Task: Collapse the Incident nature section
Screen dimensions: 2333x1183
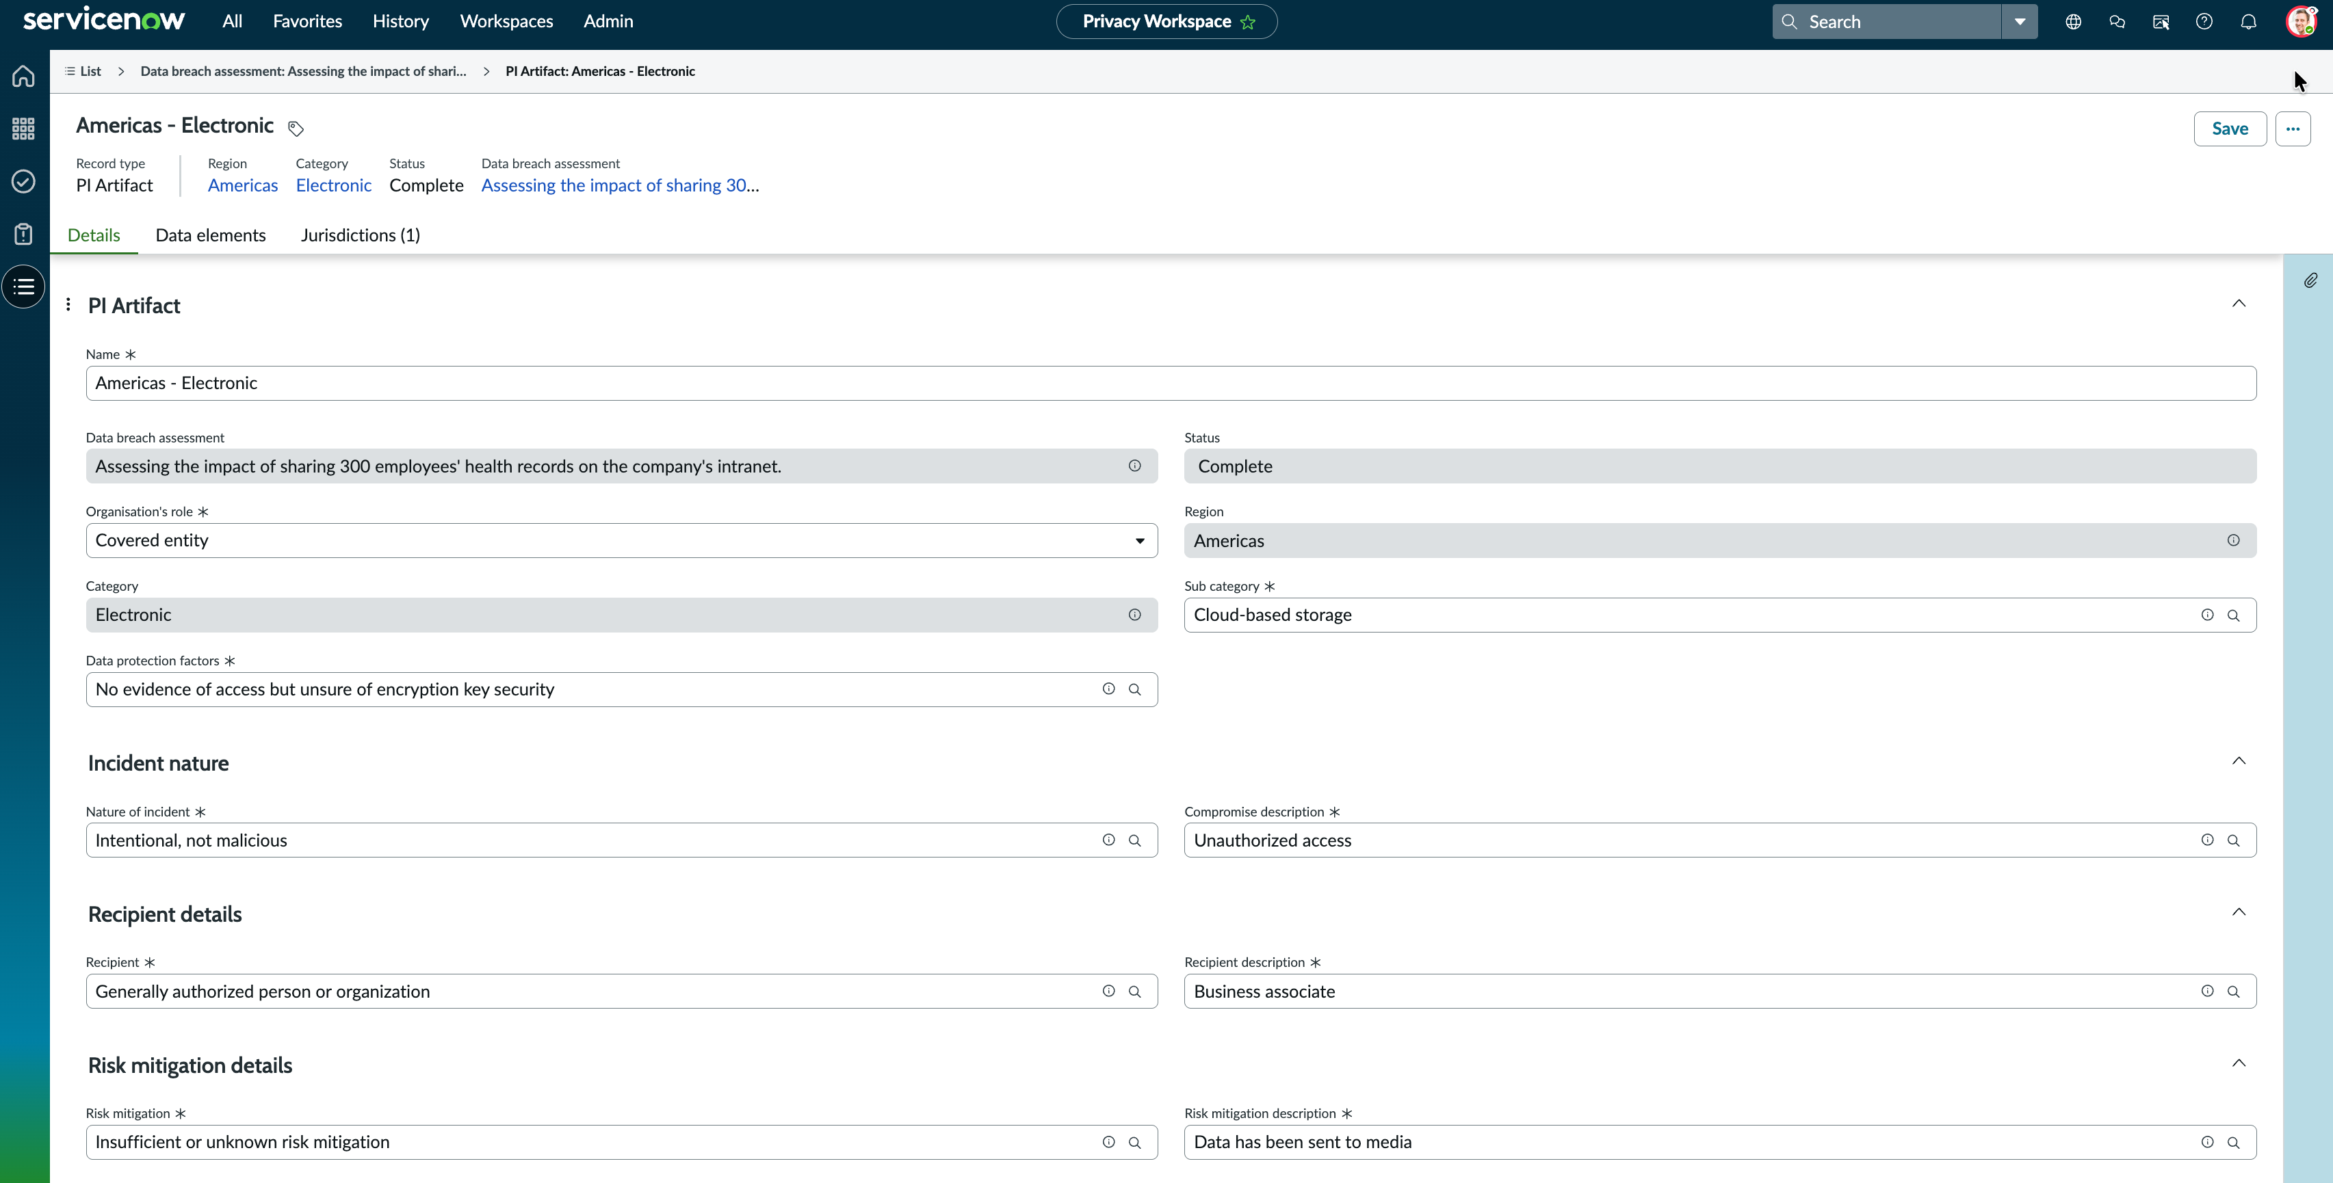Action: (2239, 761)
